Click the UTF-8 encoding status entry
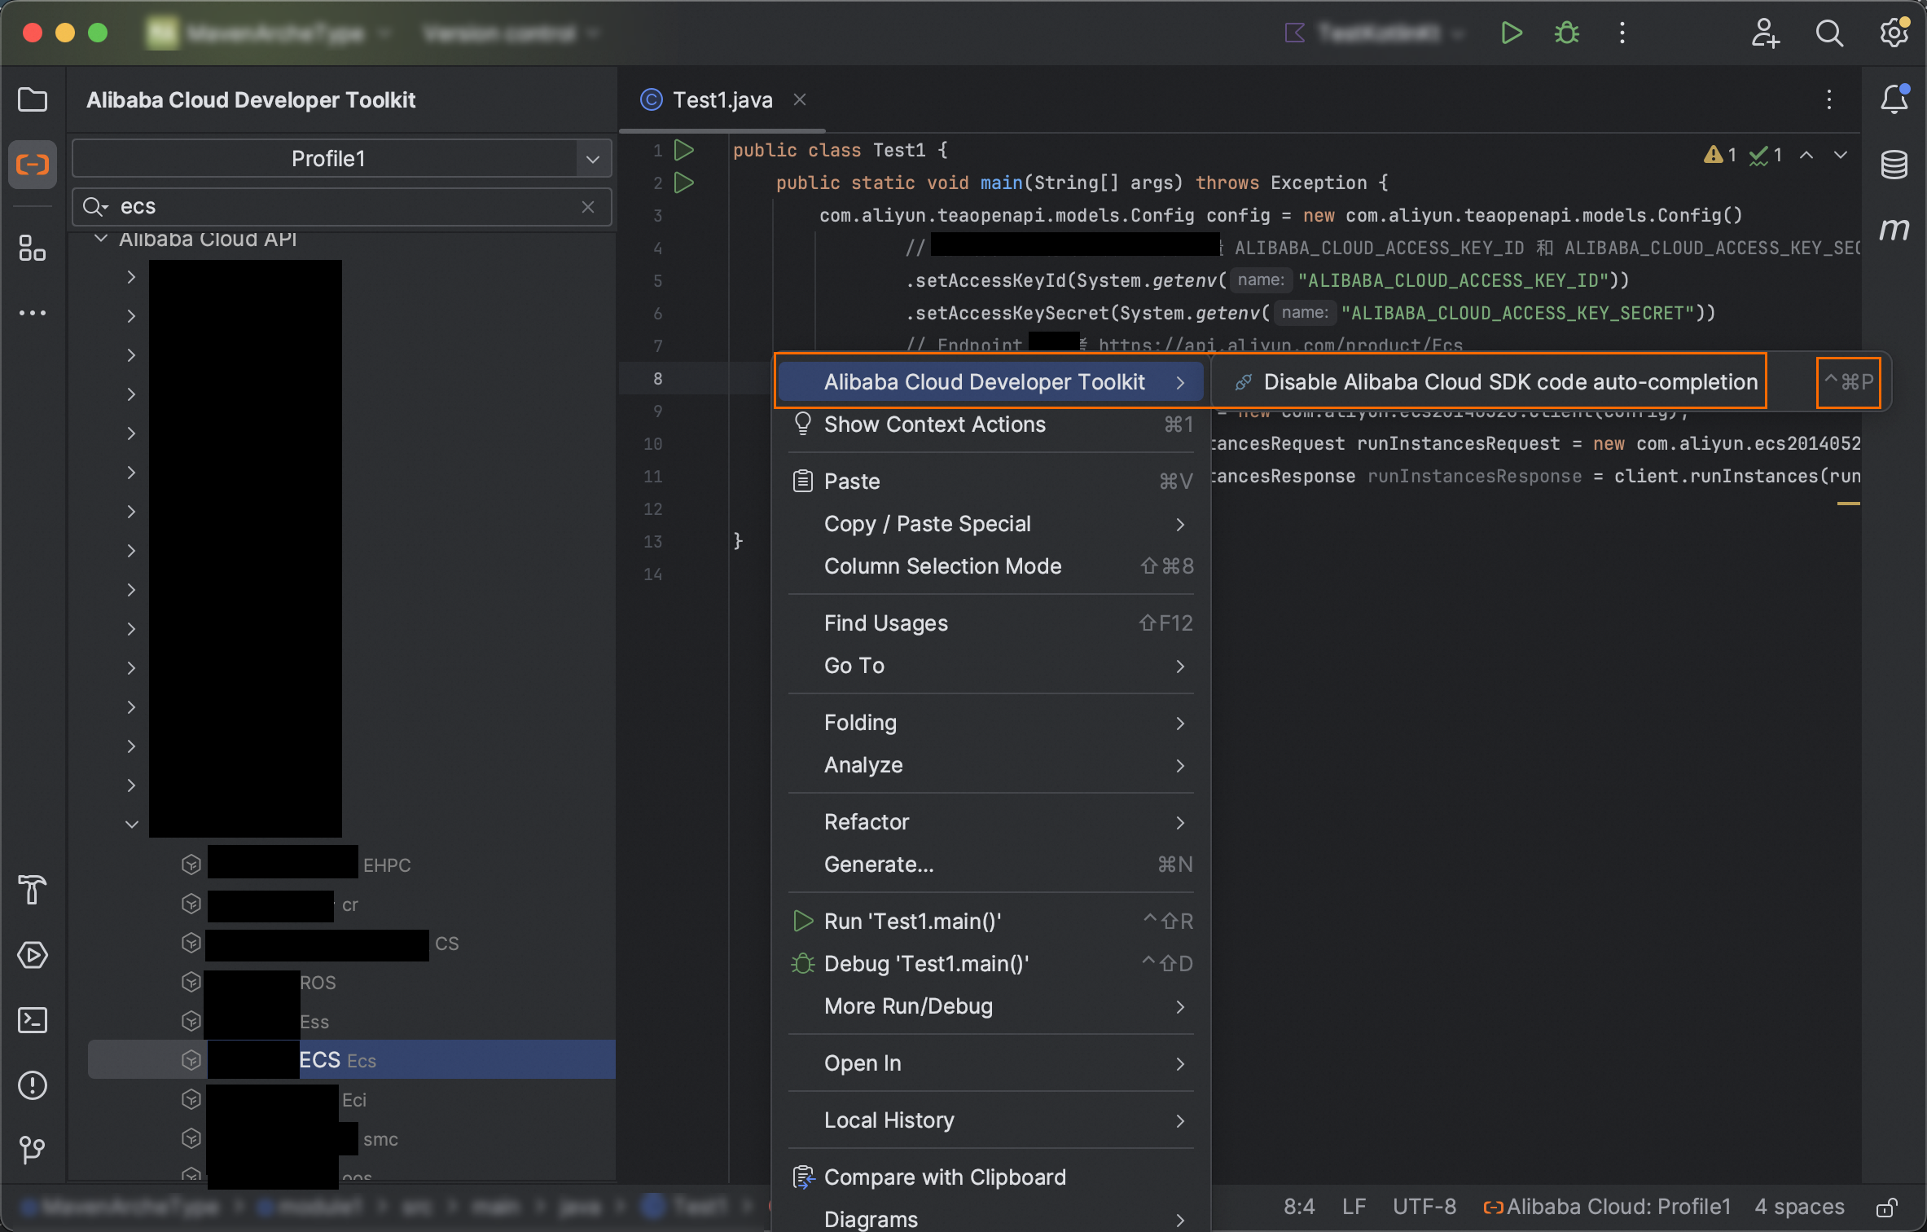This screenshot has width=1927, height=1232. 1424,1207
